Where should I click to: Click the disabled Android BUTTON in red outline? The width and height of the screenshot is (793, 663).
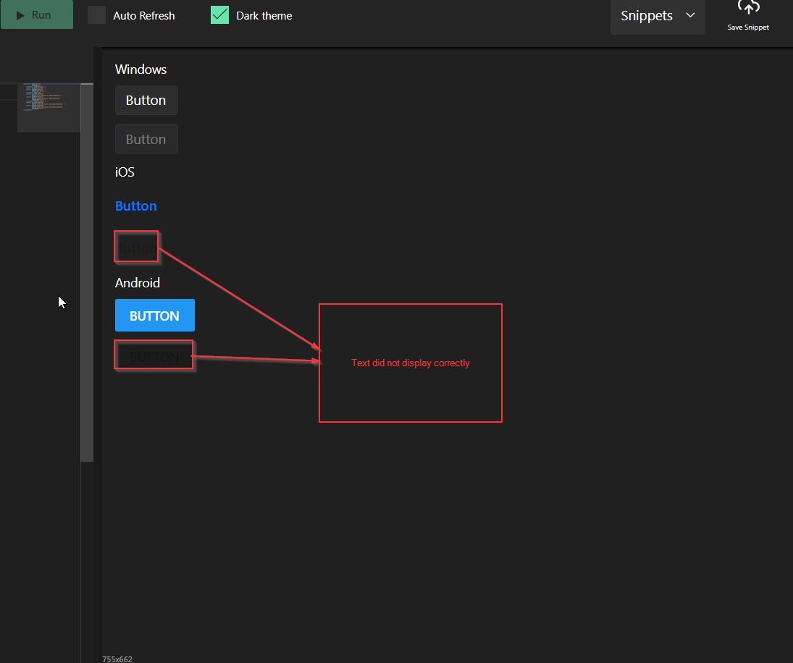(x=154, y=355)
